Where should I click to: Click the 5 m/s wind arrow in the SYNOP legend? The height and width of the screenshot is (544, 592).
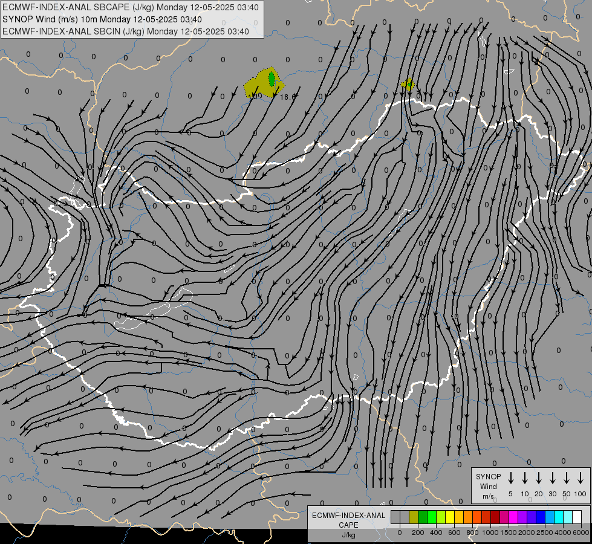[511, 479]
